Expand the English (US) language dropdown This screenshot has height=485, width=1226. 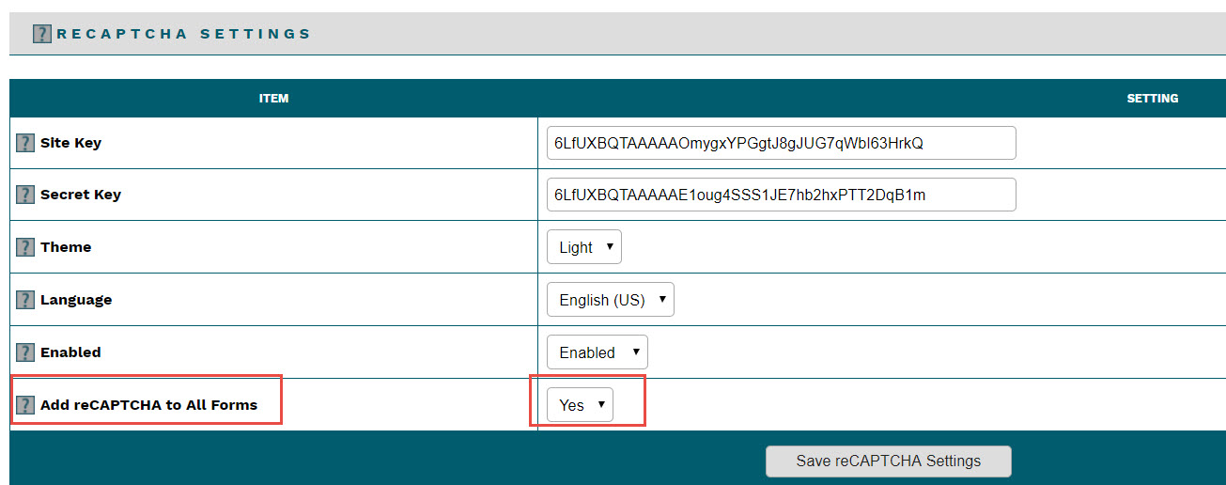click(x=610, y=300)
